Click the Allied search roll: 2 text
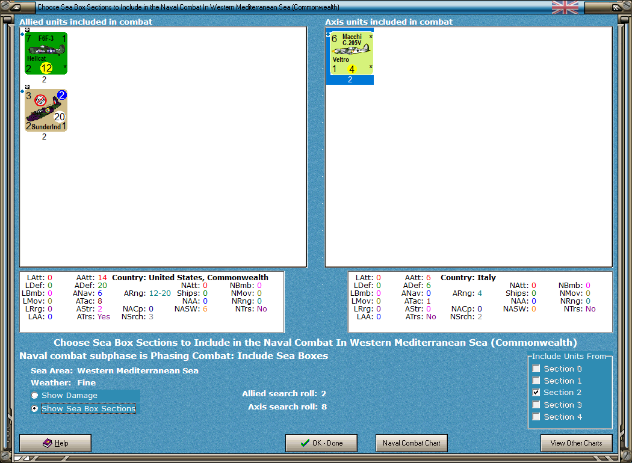632x463 pixels. point(284,393)
